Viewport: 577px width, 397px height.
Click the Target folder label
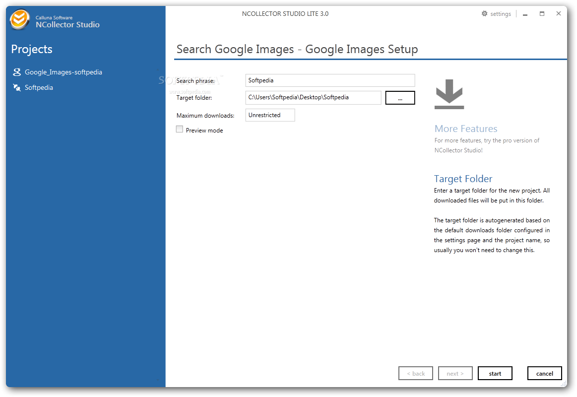pyautogui.click(x=194, y=97)
